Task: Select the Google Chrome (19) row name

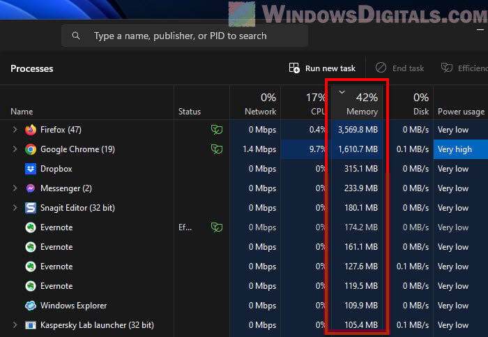Action: pos(77,149)
